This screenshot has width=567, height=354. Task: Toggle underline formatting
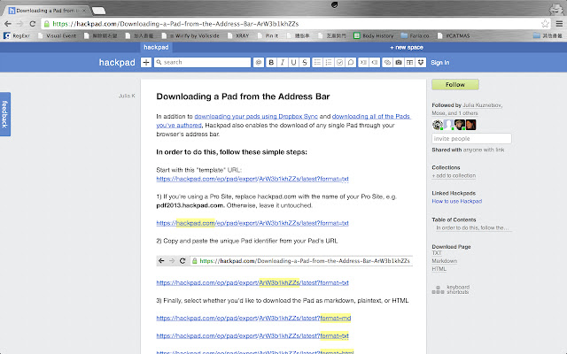pyautogui.click(x=293, y=63)
